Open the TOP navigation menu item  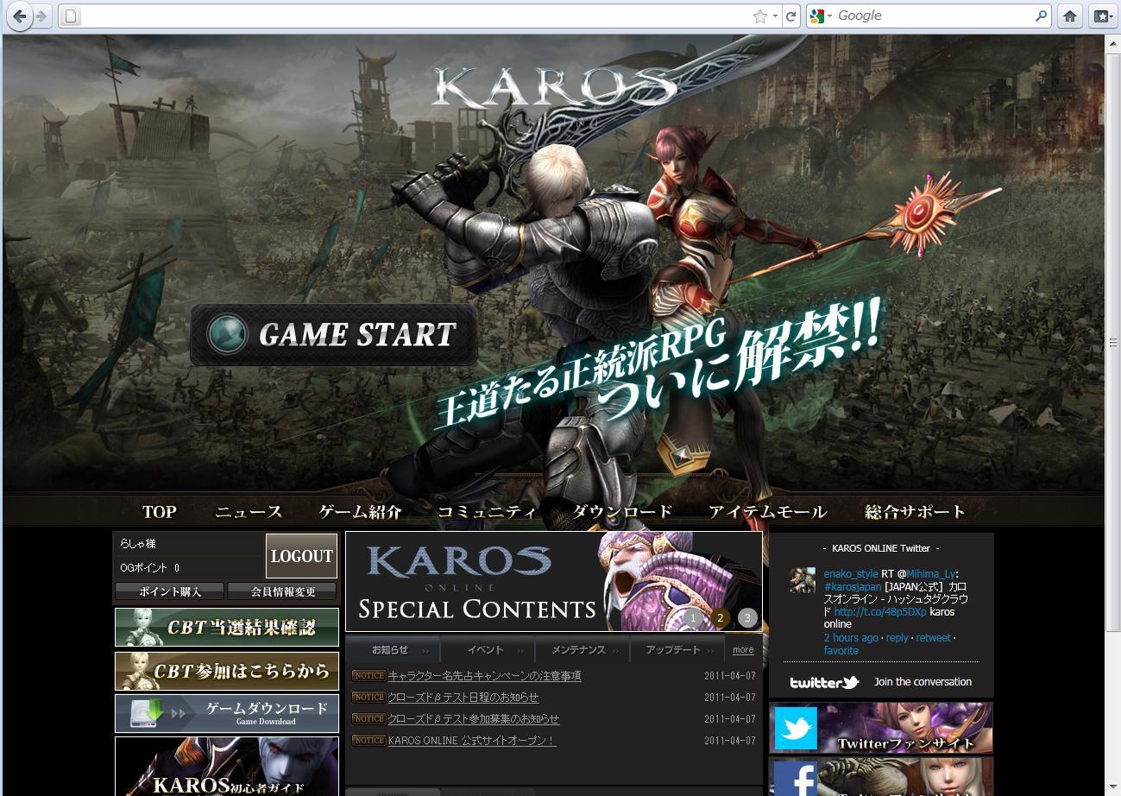click(159, 511)
